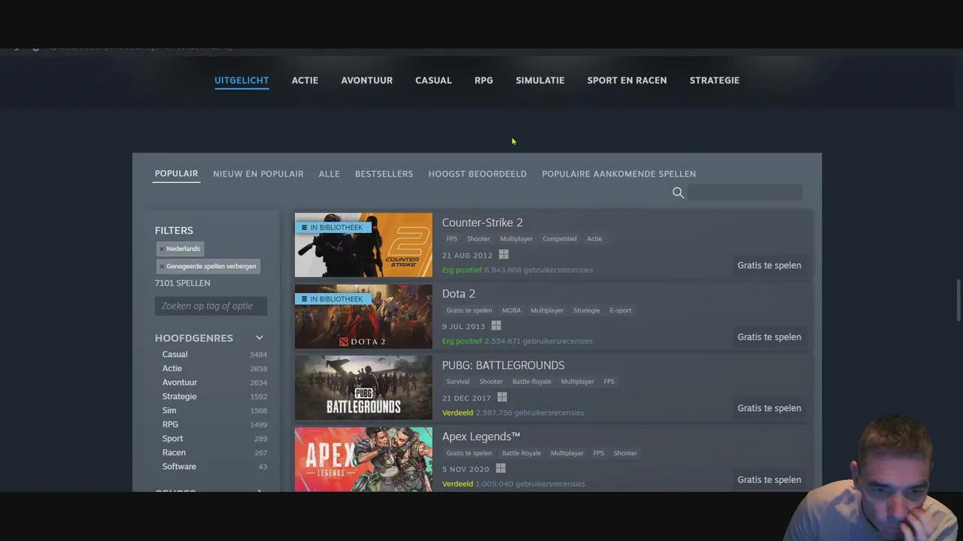Open the Casual tab in top navigation
The width and height of the screenshot is (963, 541).
click(x=433, y=80)
